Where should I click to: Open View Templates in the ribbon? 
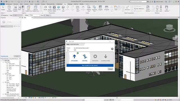point(9,9)
